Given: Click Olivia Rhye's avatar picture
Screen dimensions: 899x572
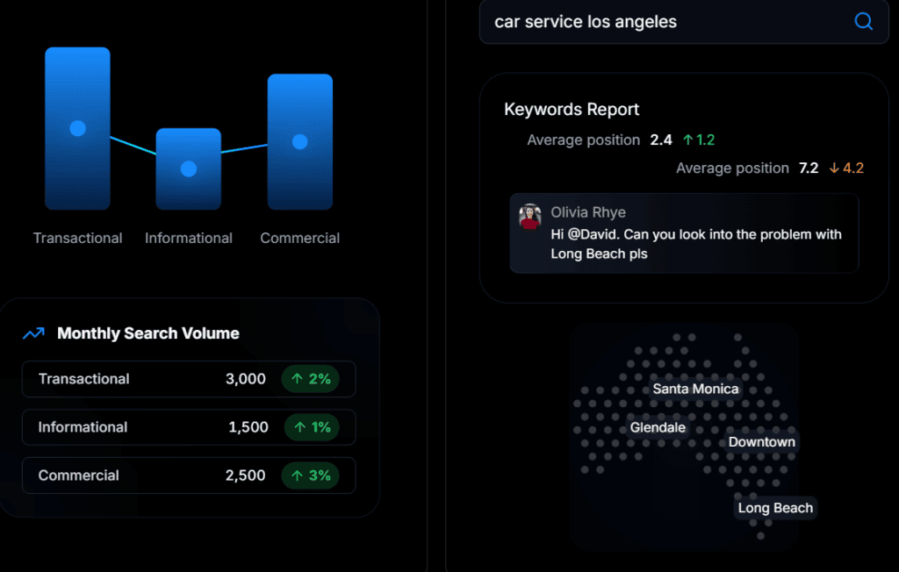Looking at the screenshot, I should tap(530, 216).
